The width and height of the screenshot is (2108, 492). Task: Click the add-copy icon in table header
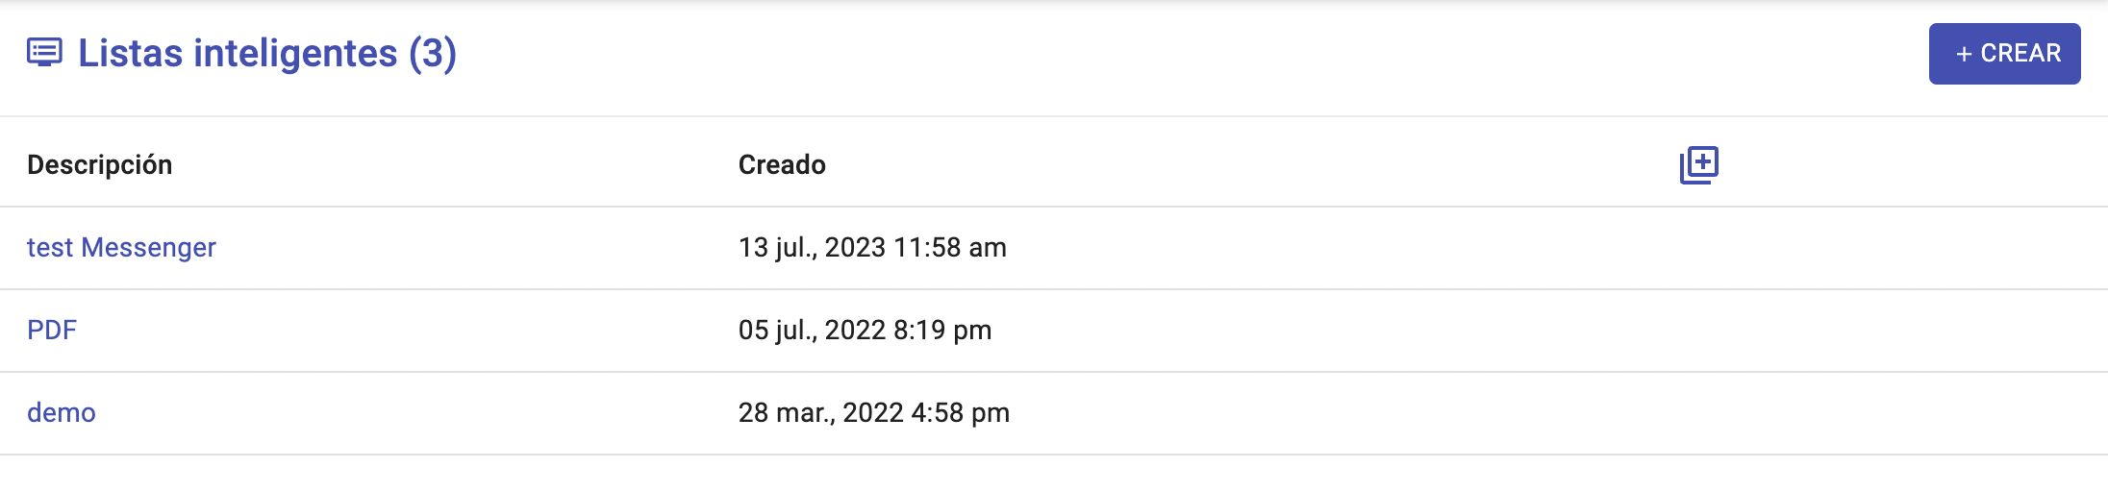click(1698, 165)
